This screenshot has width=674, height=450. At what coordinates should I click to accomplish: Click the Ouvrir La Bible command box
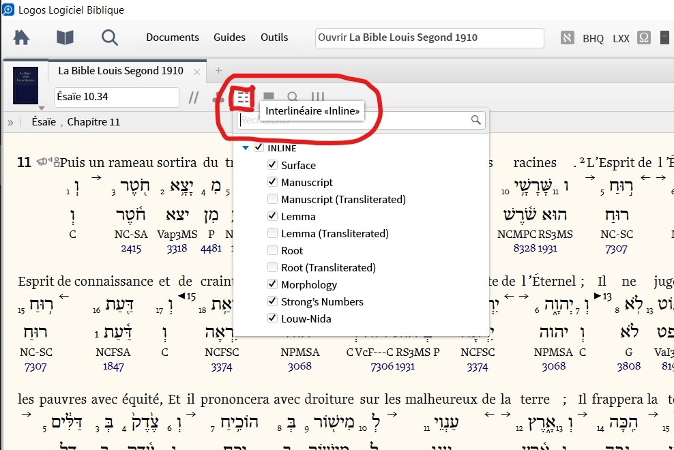click(x=429, y=37)
